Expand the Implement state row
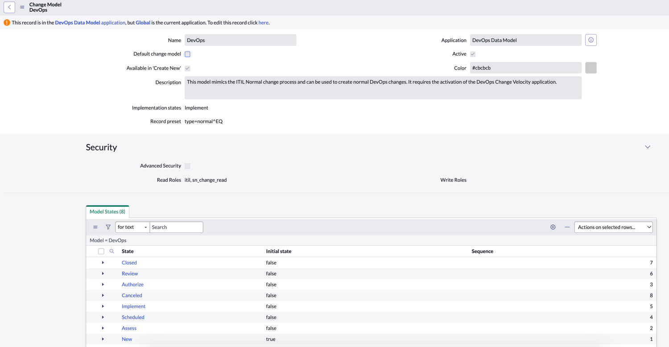This screenshot has width=669, height=347. 103,306
